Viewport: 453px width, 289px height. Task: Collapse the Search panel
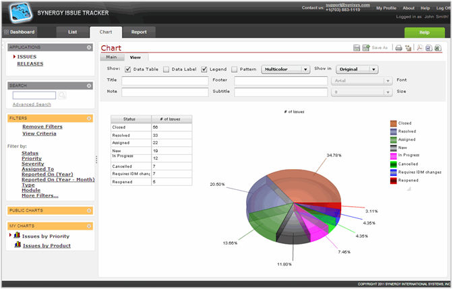coord(89,86)
